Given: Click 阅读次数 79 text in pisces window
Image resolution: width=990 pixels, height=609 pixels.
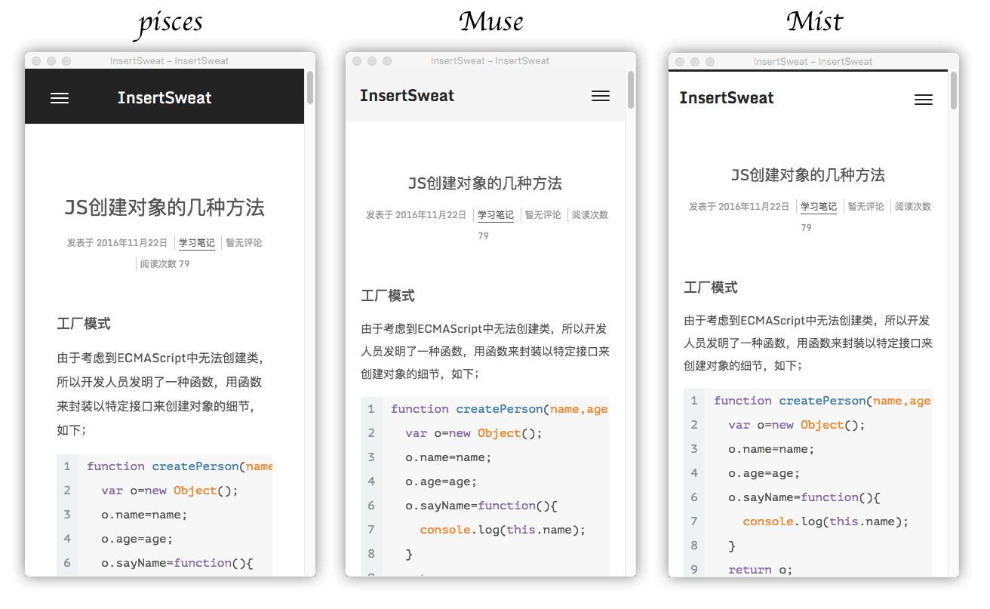Looking at the screenshot, I should [165, 264].
